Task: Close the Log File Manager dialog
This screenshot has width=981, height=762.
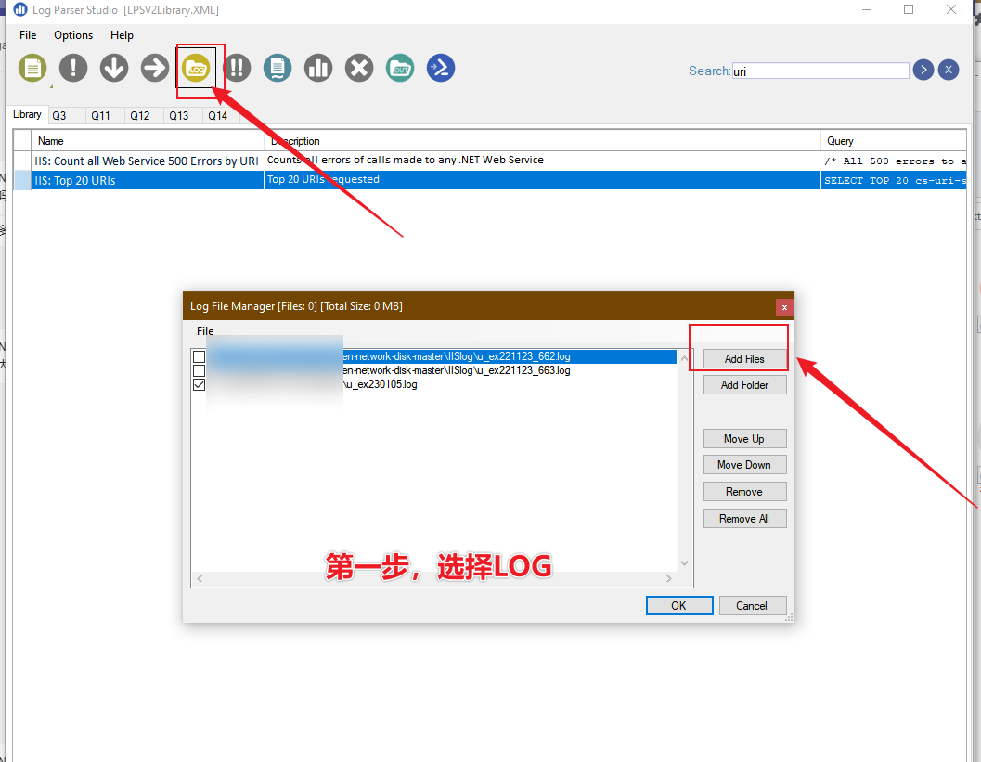Action: tap(784, 307)
